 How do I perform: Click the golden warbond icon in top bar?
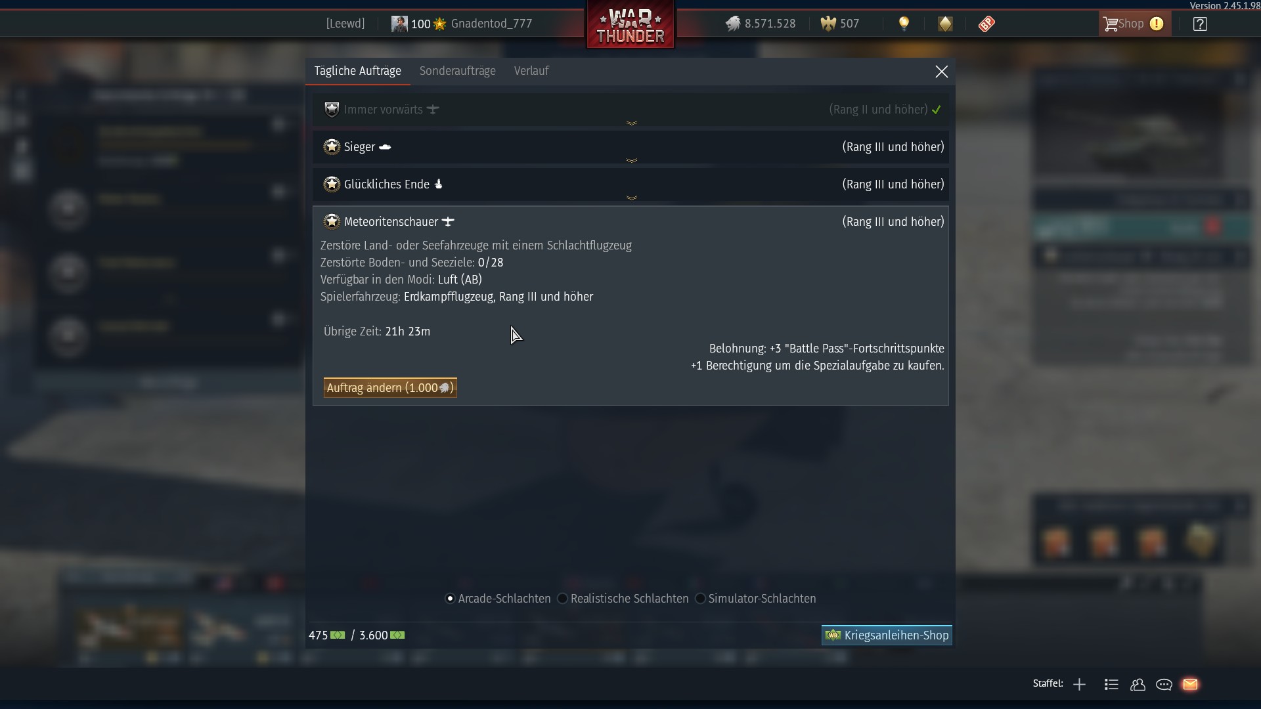tap(945, 24)
